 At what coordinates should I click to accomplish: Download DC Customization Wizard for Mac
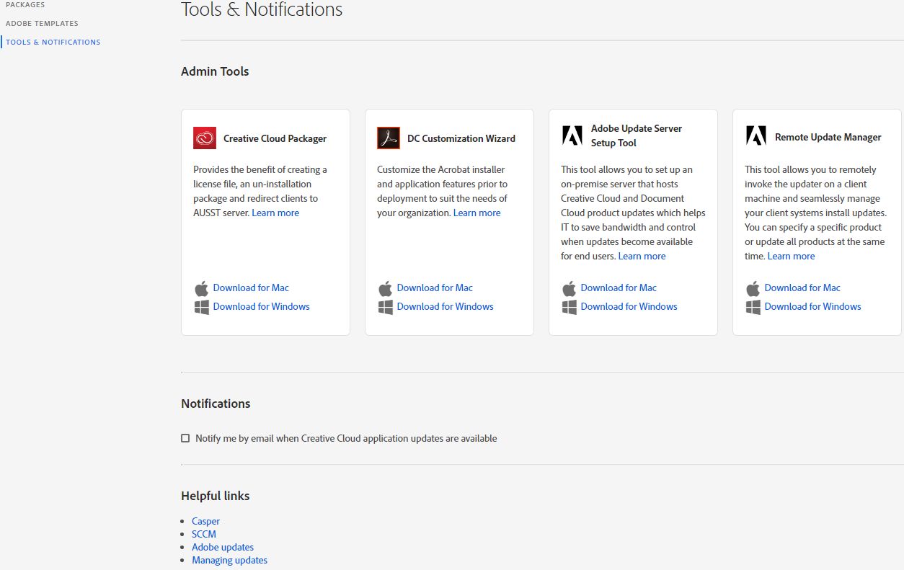[435, 288]
